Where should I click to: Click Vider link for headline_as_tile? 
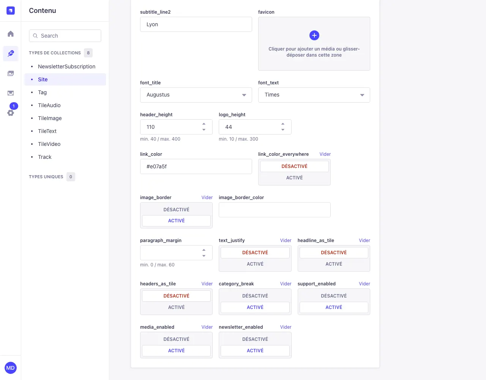(364, 241)
